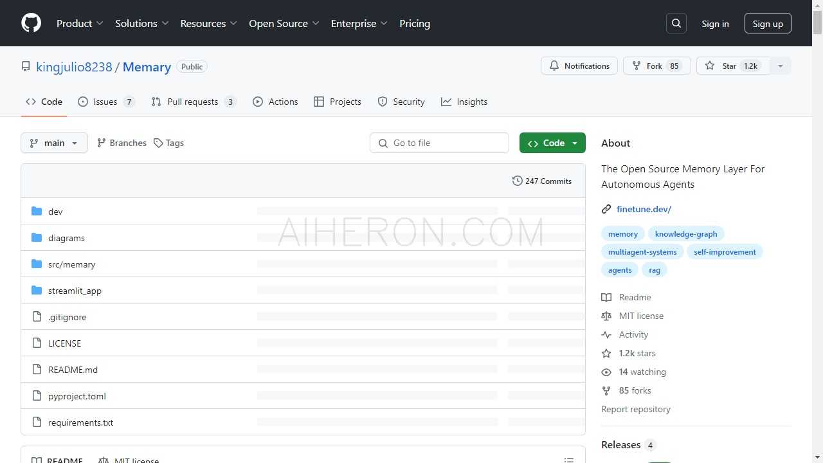Switch to the Actions tab

275,102
